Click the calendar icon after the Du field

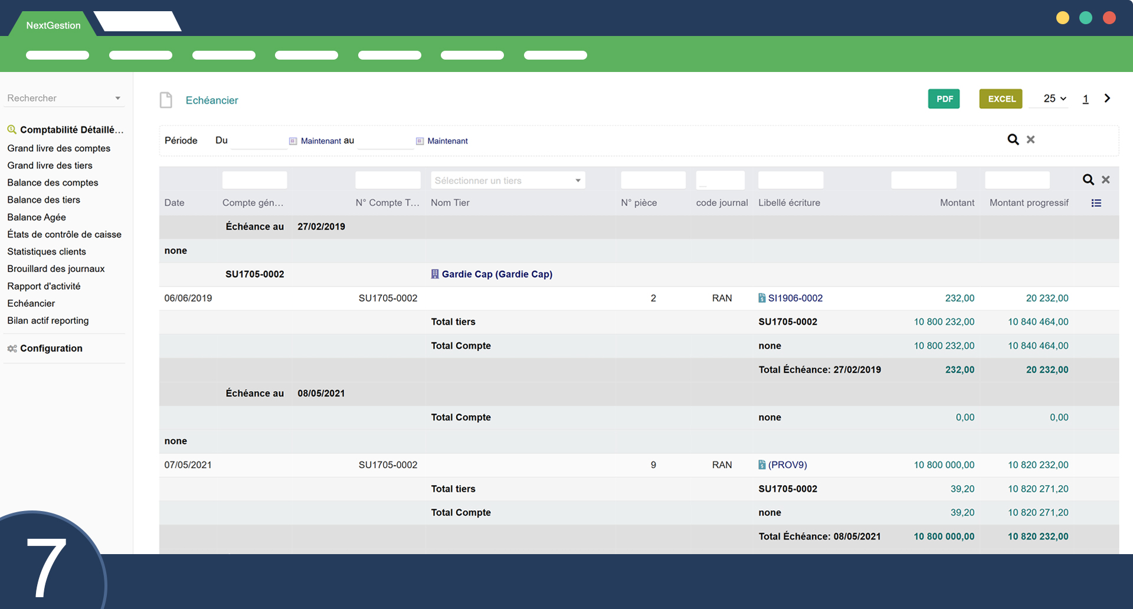tap(293, 141)
